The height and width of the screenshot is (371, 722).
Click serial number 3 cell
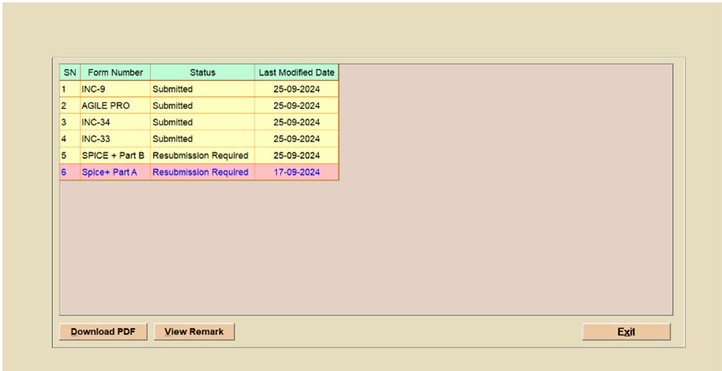point(69,123)
